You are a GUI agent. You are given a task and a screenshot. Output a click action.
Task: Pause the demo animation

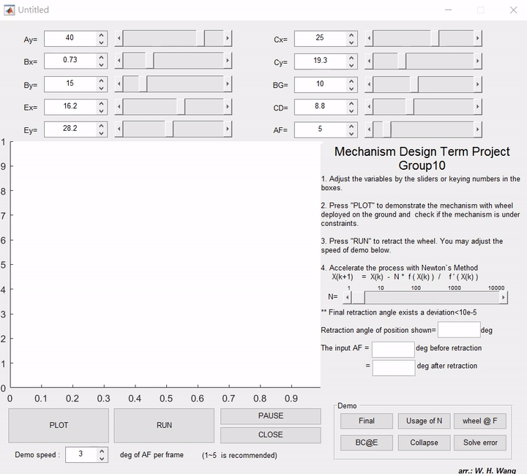pos(270,415)
